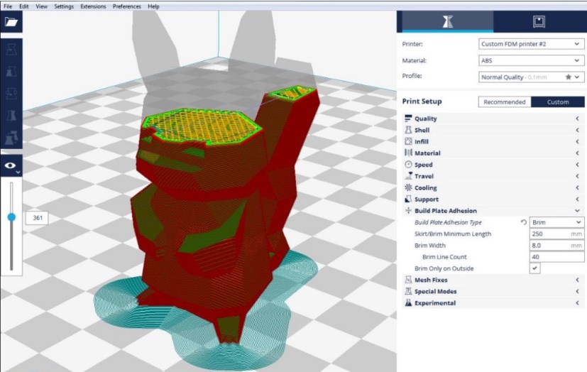Toggle Brim Only on Outside checkbox
This screenshot has height=372, width=587.
tap(535, 268)
